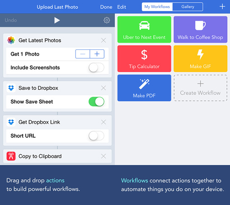Click the Undo button
Viewport: 230px width, 205px height.
pos(11,20)
